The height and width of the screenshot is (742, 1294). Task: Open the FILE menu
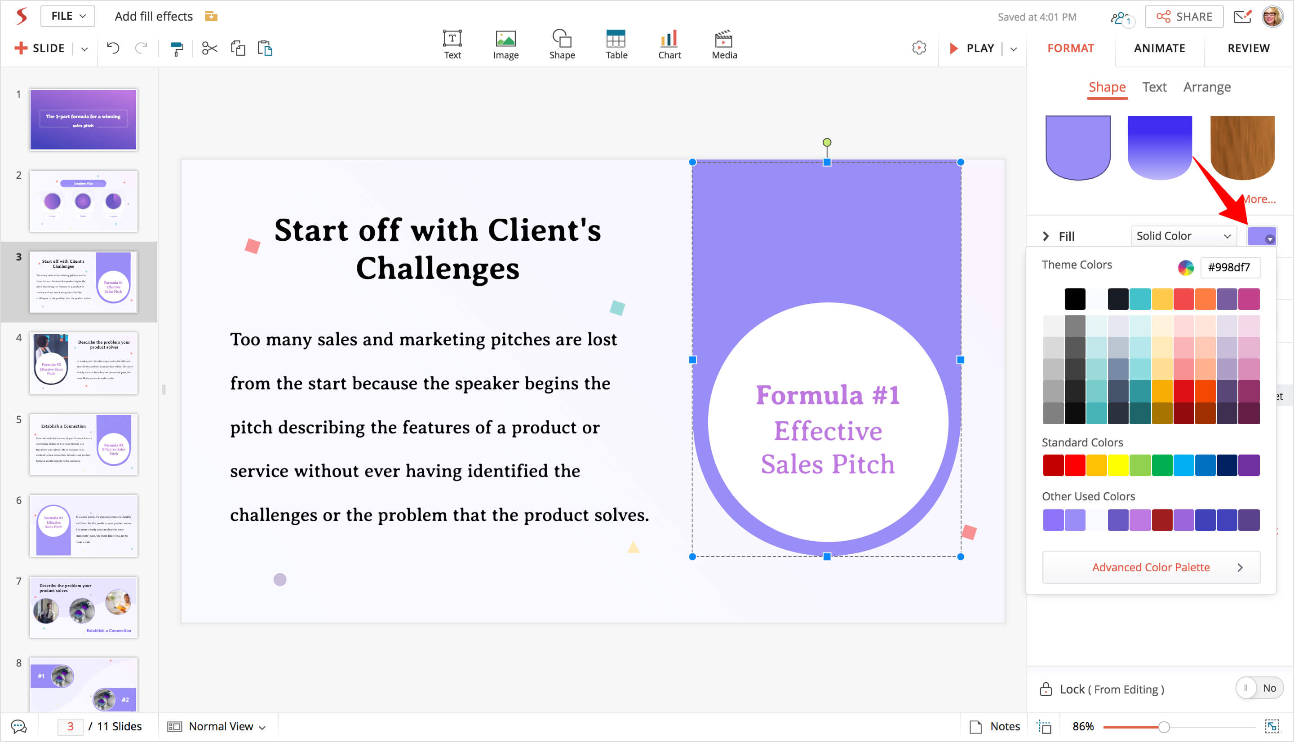(68, 16)
